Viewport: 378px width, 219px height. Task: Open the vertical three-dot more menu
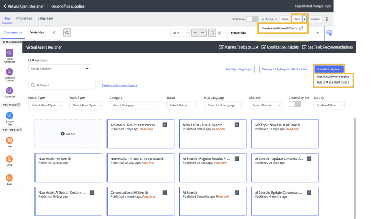point(327,19)
